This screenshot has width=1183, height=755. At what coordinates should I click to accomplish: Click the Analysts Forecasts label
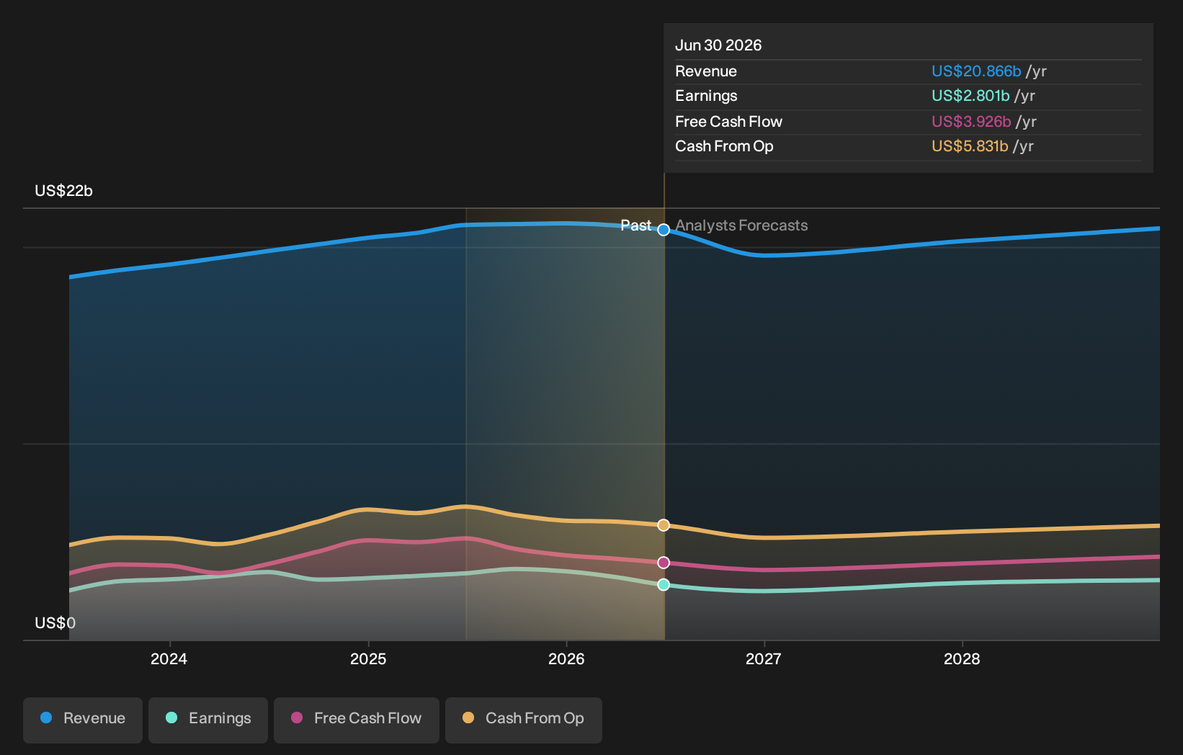tap(741, 225)
